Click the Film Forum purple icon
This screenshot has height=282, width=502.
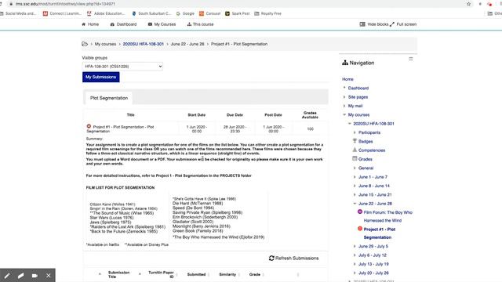pyautogui.click(x=360, y=211)
